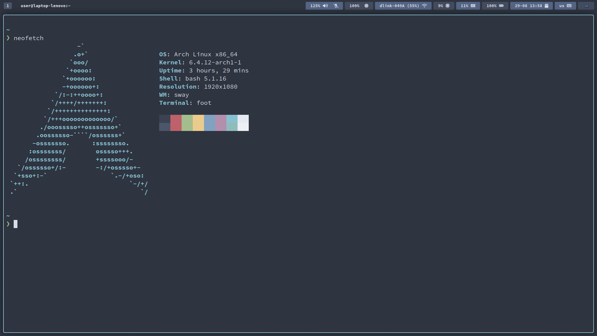Viewport: 597px width, 336px height.
Task: Click the CPU chip icon
Action: pyautogui.click(x=447, y=6)
